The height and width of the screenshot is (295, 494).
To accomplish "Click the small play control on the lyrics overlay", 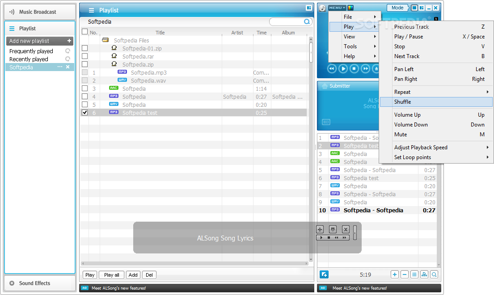I will click(x=321, y=238).
